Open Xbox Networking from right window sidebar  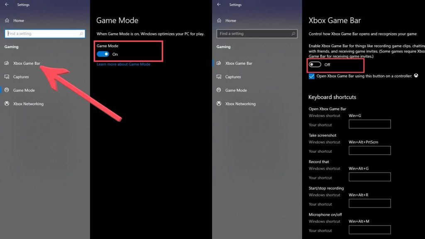[240, 104]
